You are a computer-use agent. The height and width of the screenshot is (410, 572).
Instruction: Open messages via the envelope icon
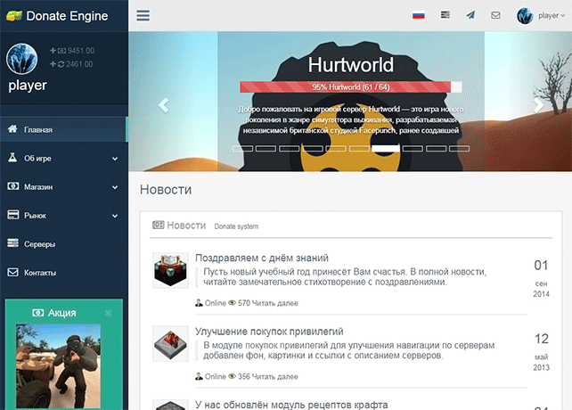pyautogui.click(x=495, y=15)
